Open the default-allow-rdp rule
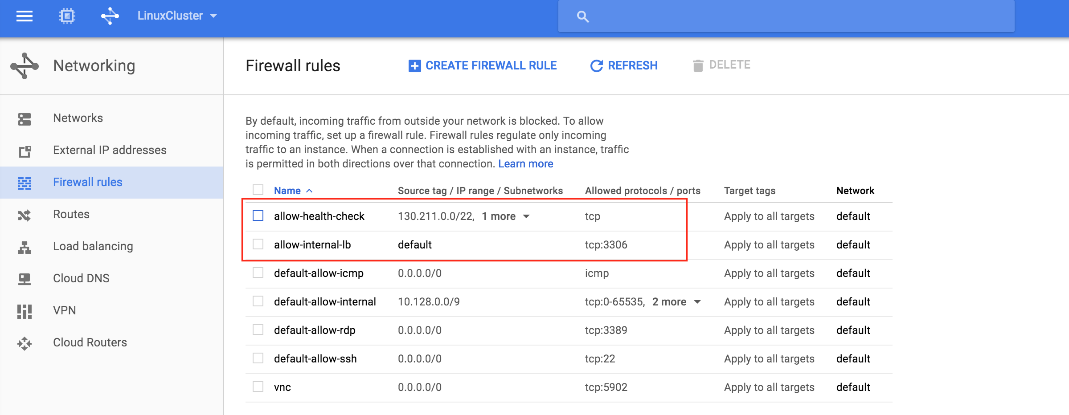The height and width of the screenshot is (415, 1069). coord(315,330)
